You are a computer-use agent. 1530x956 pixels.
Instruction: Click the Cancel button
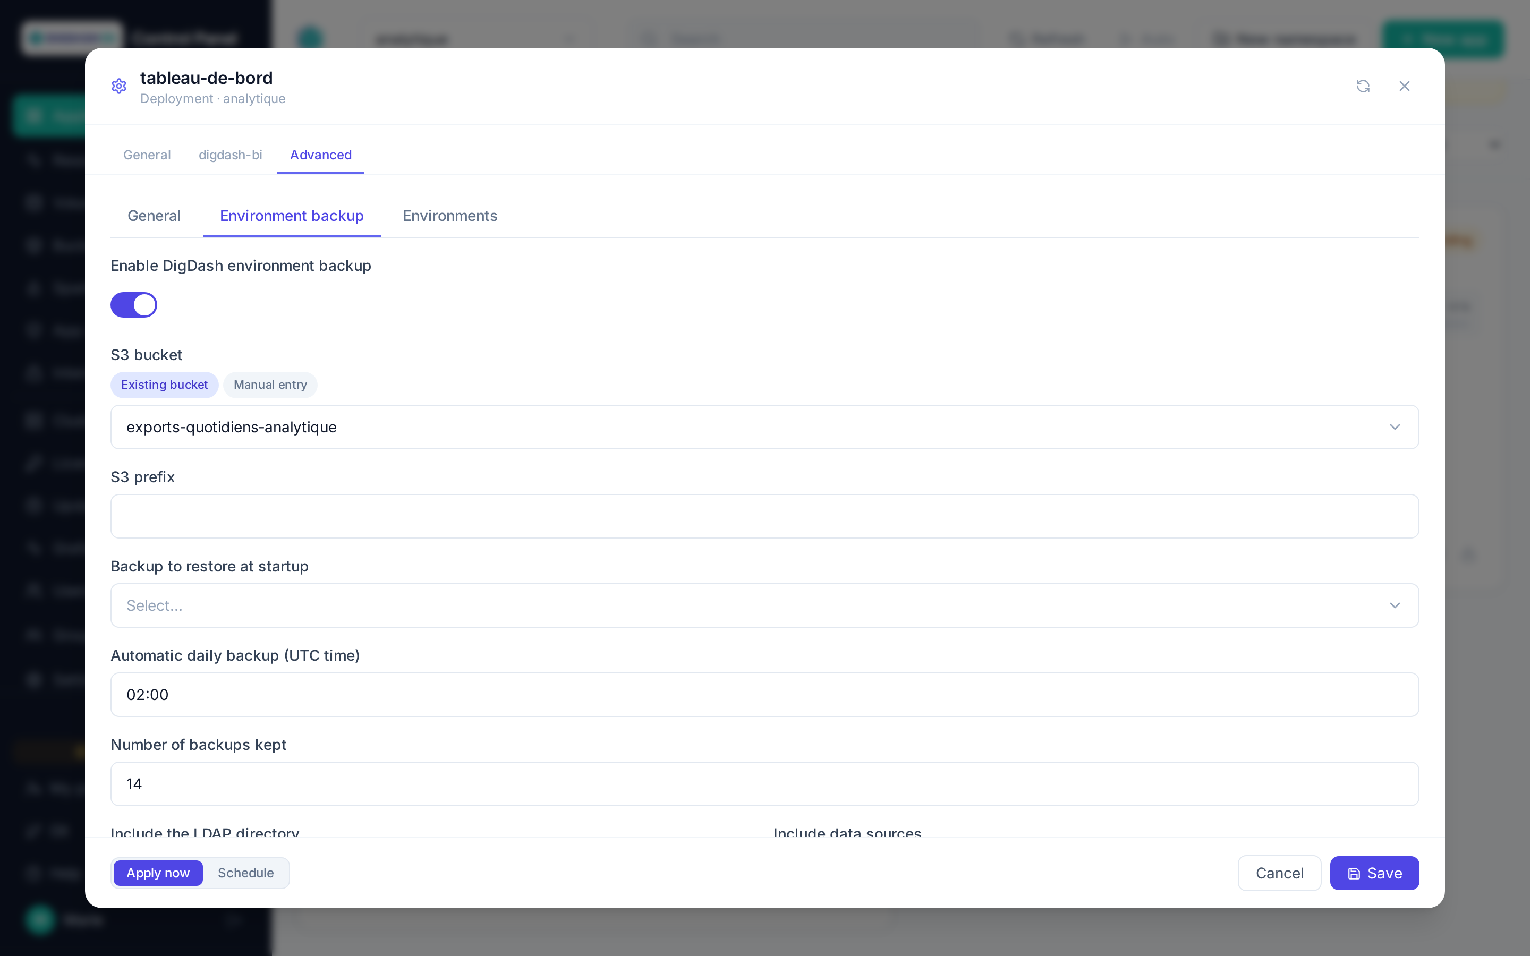[1279, 873]
